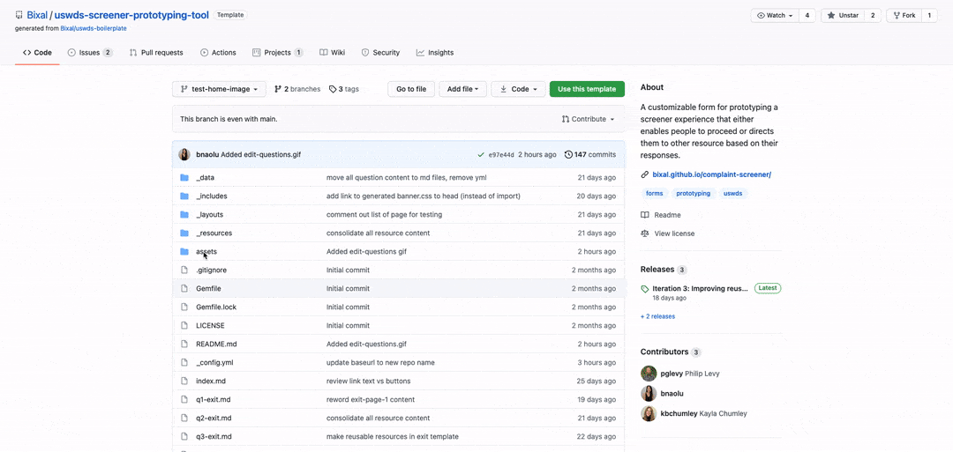The height and width of the screenshot is (452, 953).
Task: Click the branch icon beside 2 branches
Action: coord(278,89)
